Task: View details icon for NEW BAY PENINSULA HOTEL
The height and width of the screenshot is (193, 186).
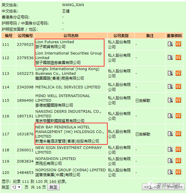Action: 170,134
